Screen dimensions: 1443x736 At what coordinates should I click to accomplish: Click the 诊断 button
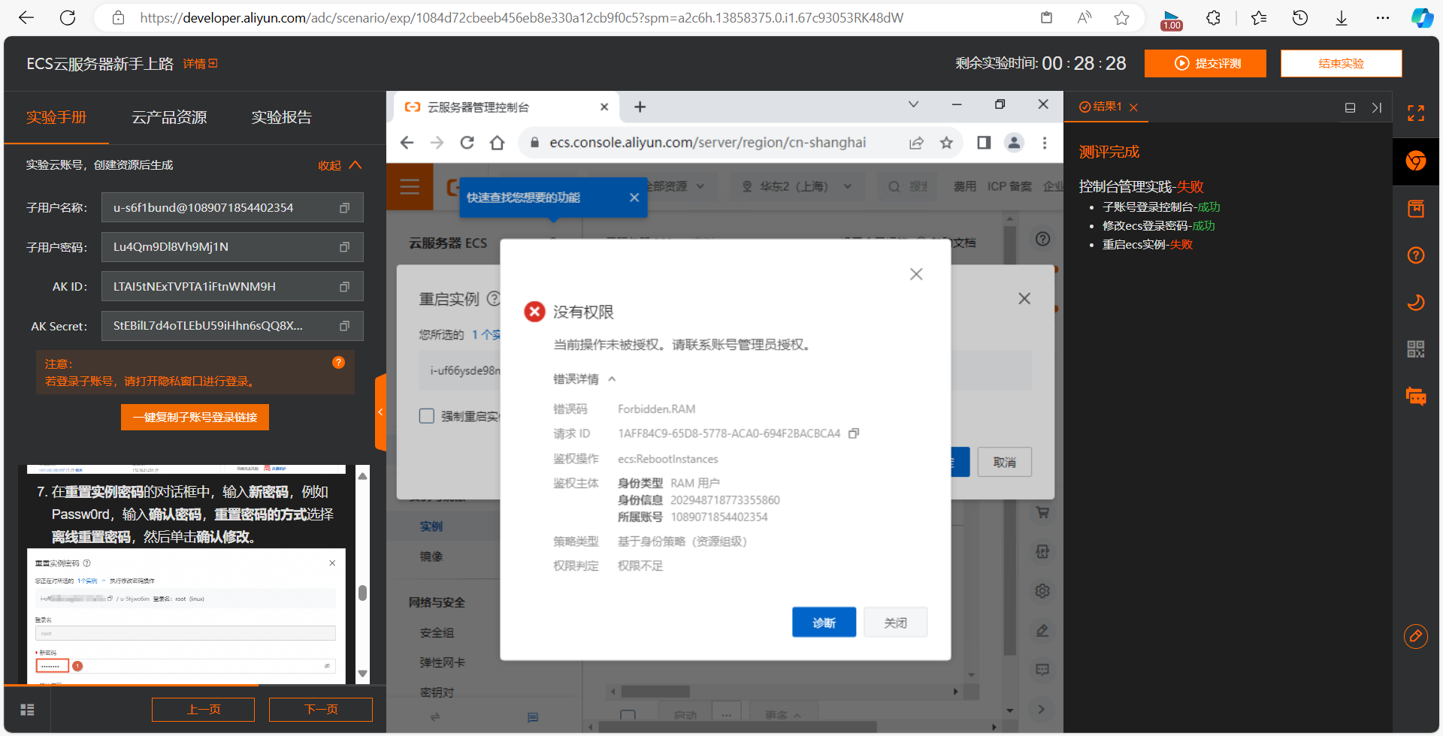(824, 623)
